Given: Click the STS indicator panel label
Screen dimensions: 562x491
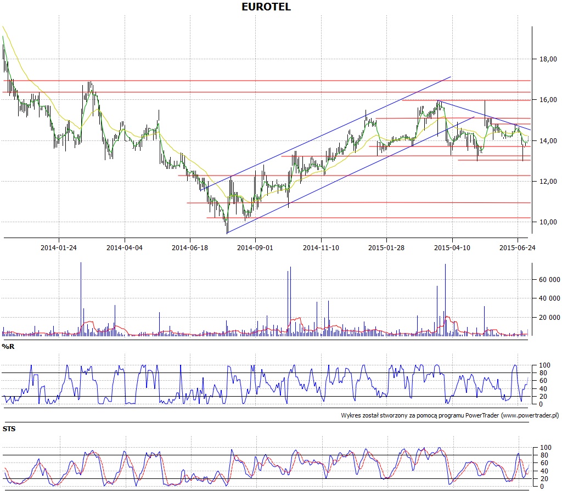Looking at the screenshot, I should point(9,429).
